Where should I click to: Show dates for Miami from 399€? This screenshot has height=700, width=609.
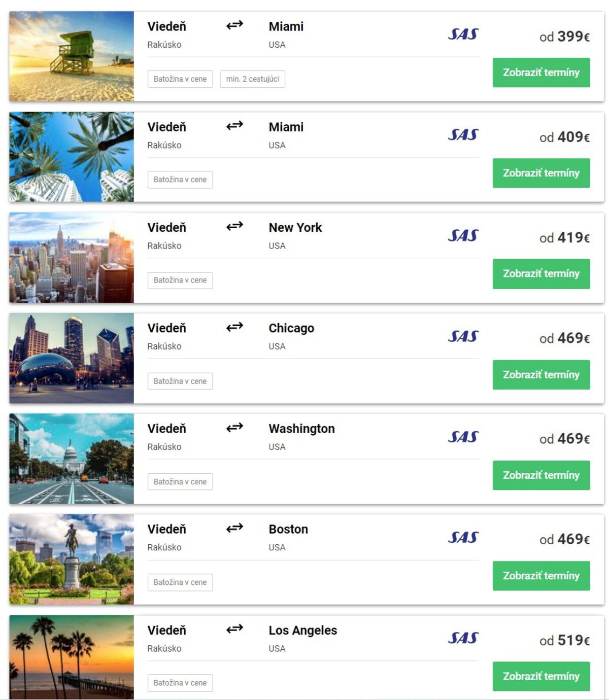click(x=541, y=73)
